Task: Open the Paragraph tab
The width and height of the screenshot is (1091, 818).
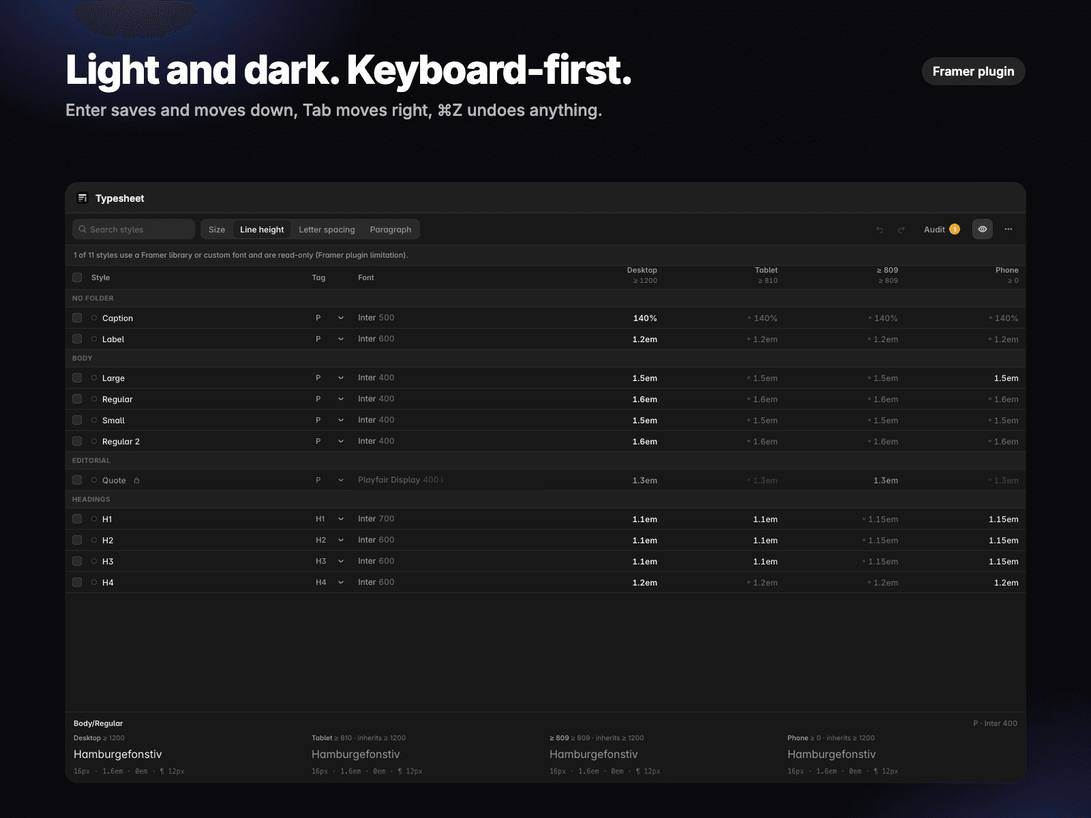Action: pyautogui.click(x=391, y=229)
